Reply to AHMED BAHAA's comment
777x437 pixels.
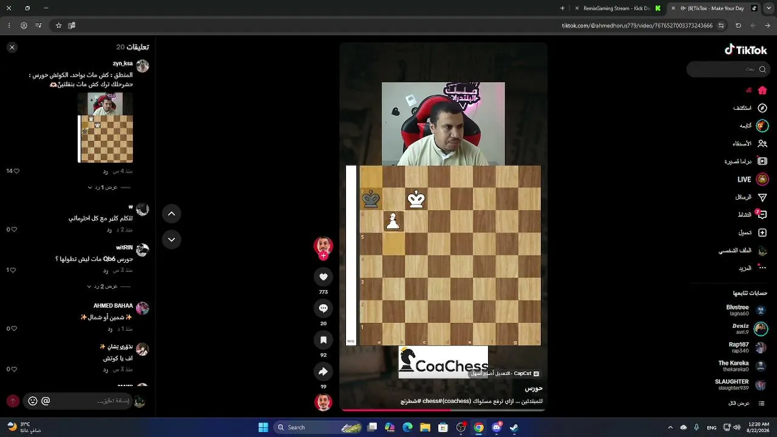(110, 329)
